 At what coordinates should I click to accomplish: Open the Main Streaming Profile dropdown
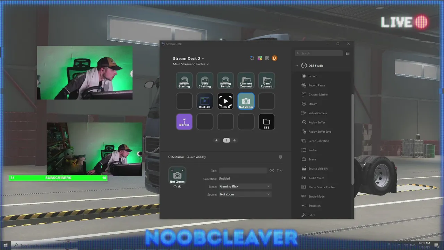tap(191, 64)
